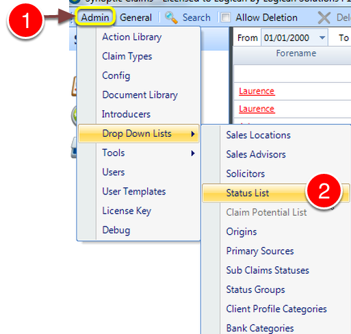The height and width of the screenshot is (334, 351).
Task: Choose Solicitors in submenu
Action: click(276, 174)
